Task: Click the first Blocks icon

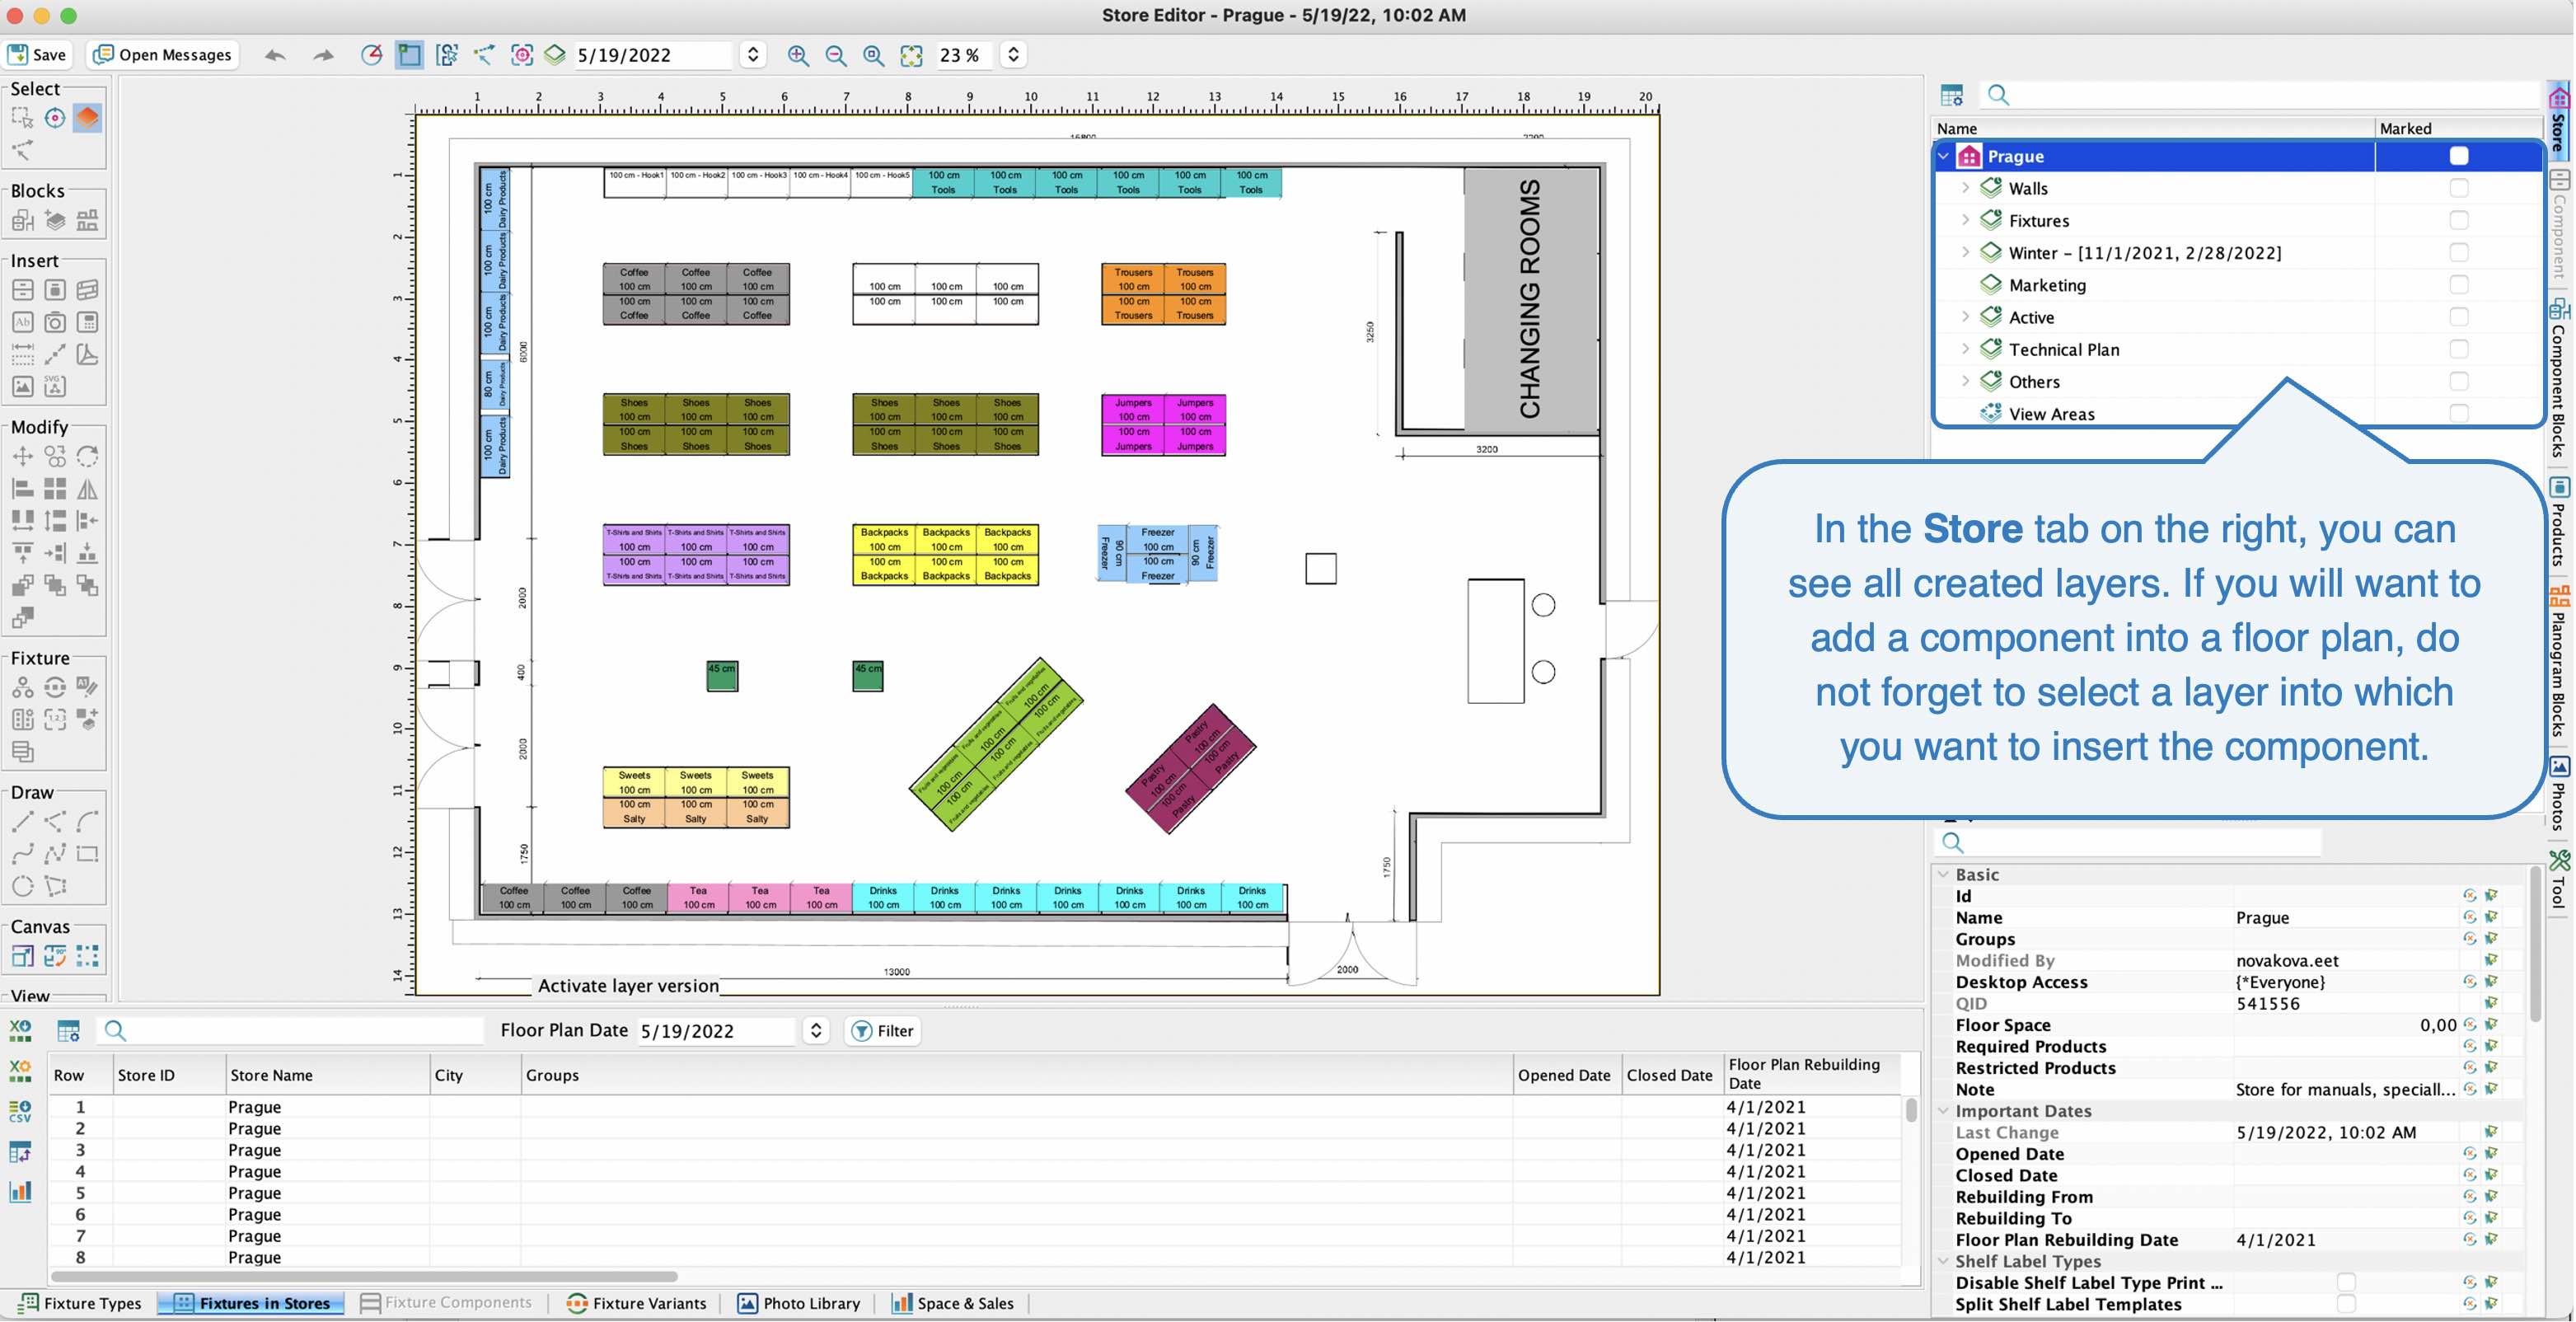Action: (22, 220)
